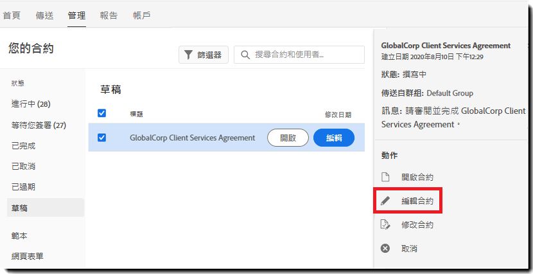Click the 您的合約 page heading
Image resolution: width=533 pixels, height=274 pixels.
(x=31, y=48)
